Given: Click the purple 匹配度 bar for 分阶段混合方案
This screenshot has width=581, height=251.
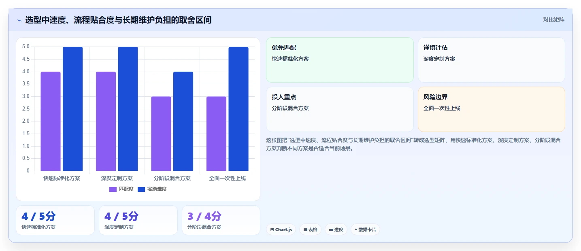Looking at the screenshot, I should [x=161, y=134].
